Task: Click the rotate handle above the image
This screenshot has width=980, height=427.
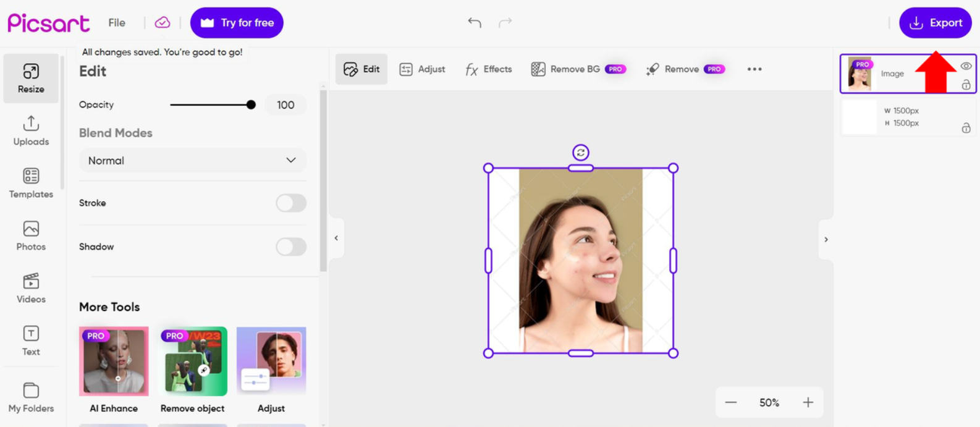Action: [581, 152]
